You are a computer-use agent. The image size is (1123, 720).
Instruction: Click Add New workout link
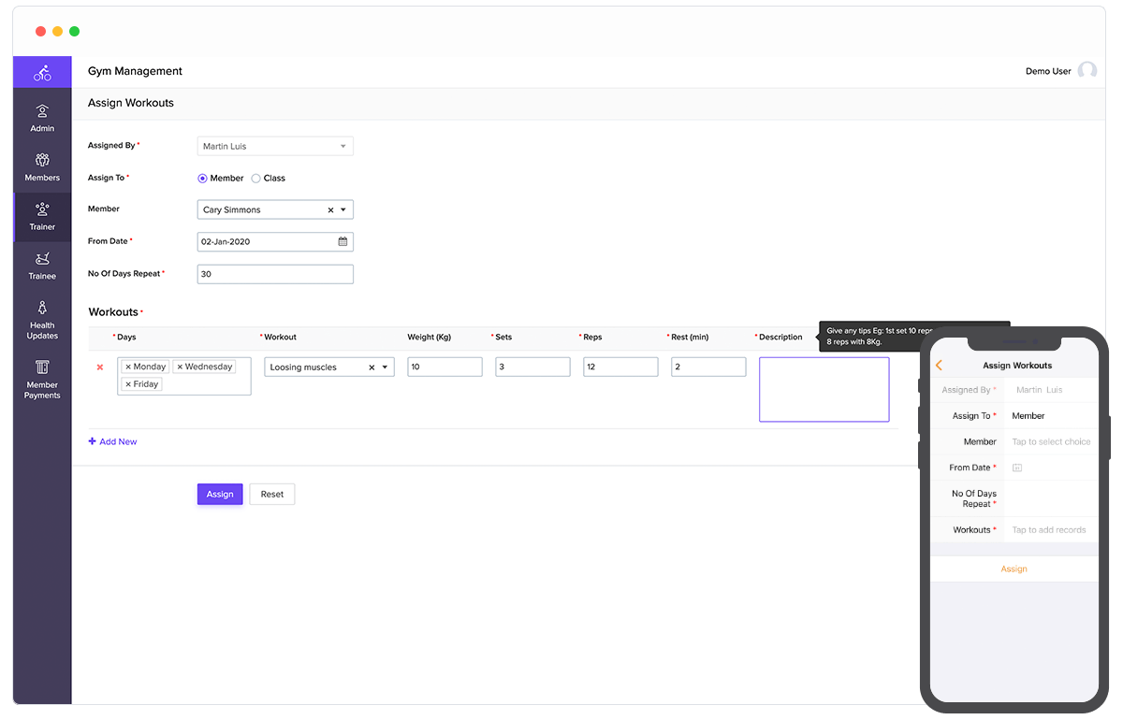112,441
